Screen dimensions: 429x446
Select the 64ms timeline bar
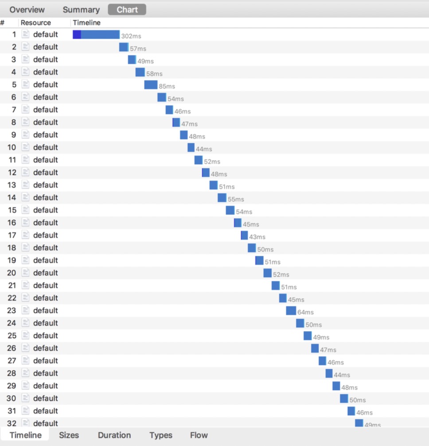click(x=291, y=310)
